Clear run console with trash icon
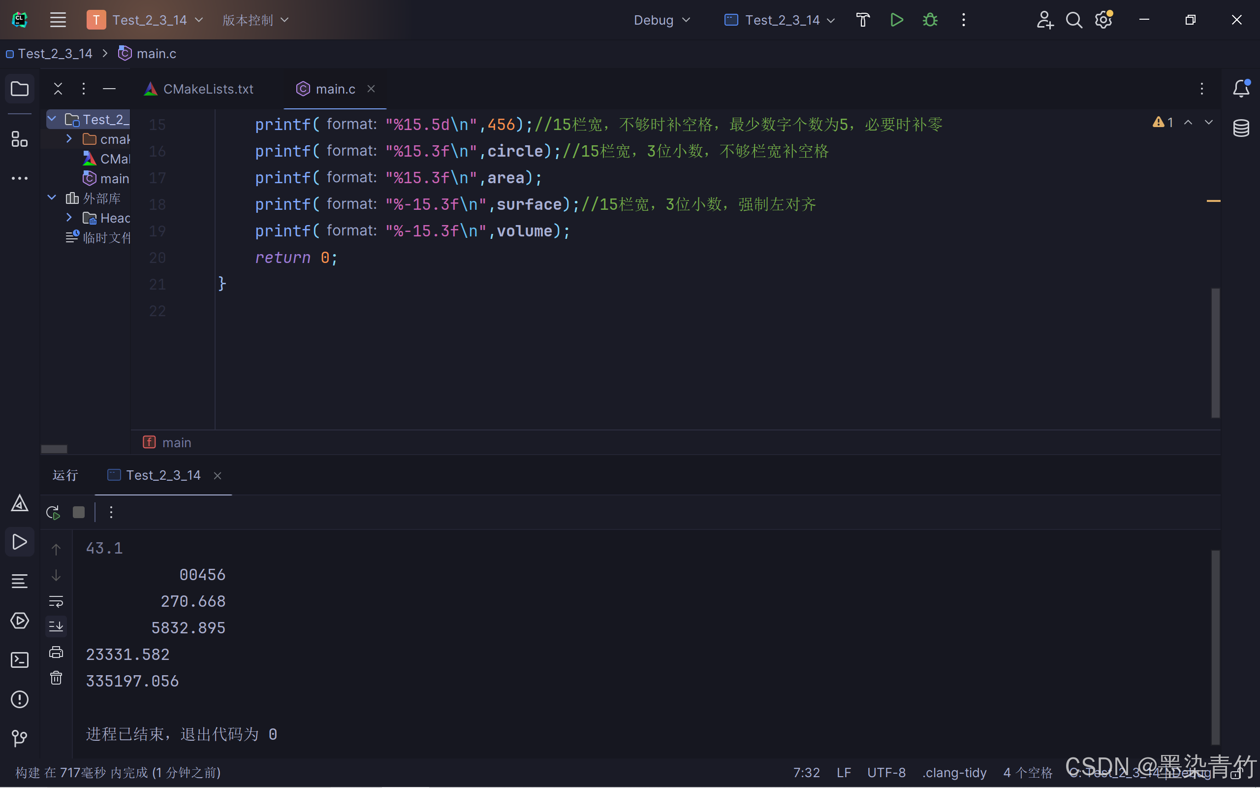 point(56,678)
